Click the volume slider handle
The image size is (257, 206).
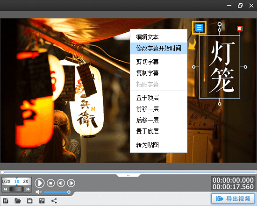[69, 192]
